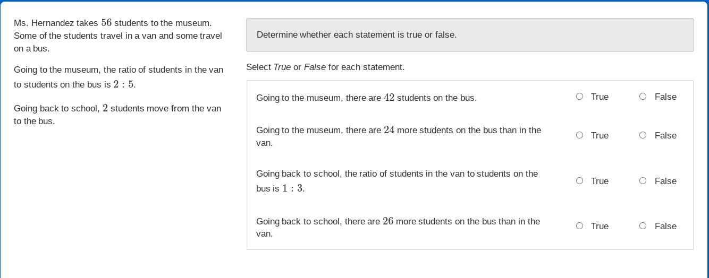Click the 'Ms. Hernandez takes' opening paragraph

(x=118, y=36)
